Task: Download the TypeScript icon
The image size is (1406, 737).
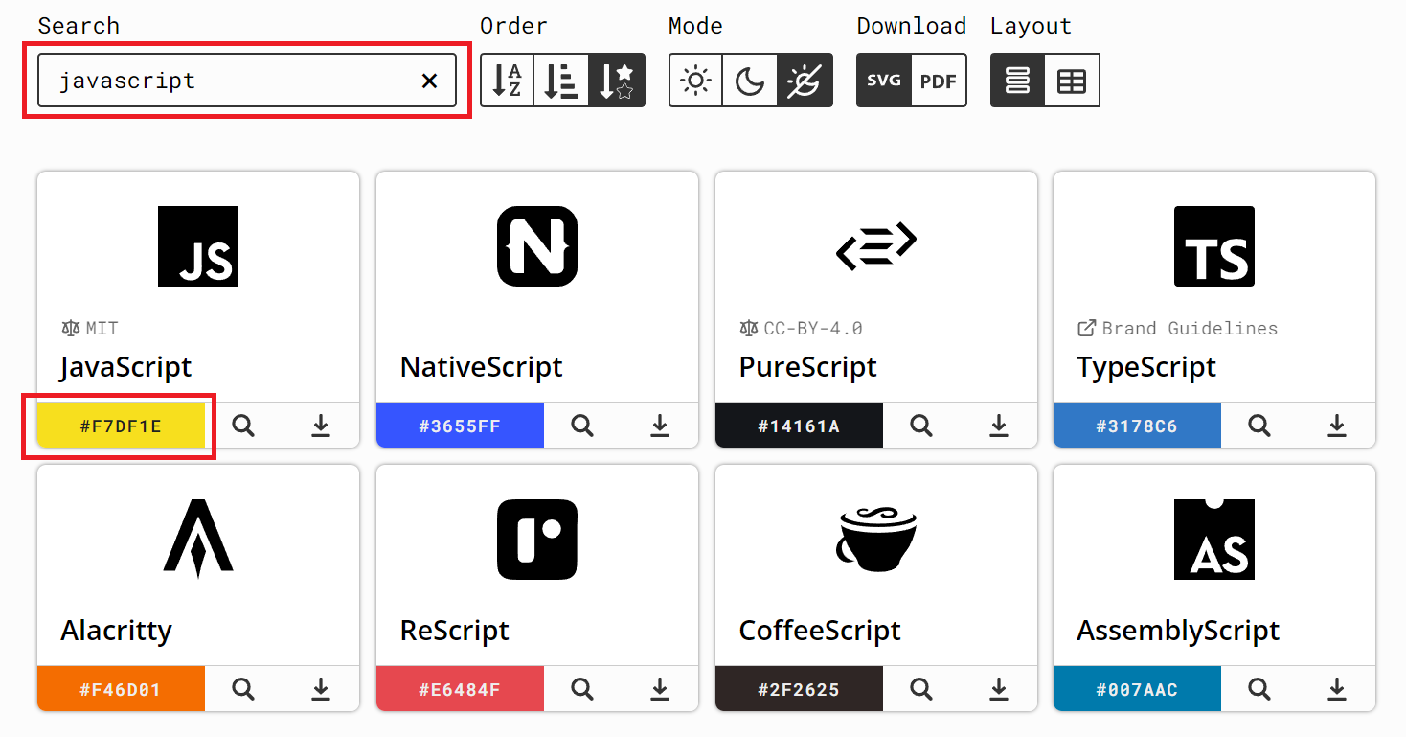Action: coord(1337,426)
